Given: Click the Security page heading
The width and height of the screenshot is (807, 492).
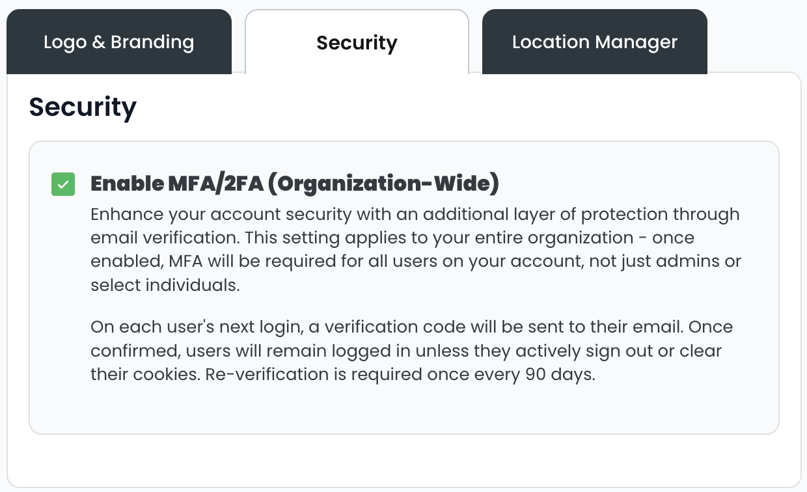Looking at the screenshot, I should 83,107.
